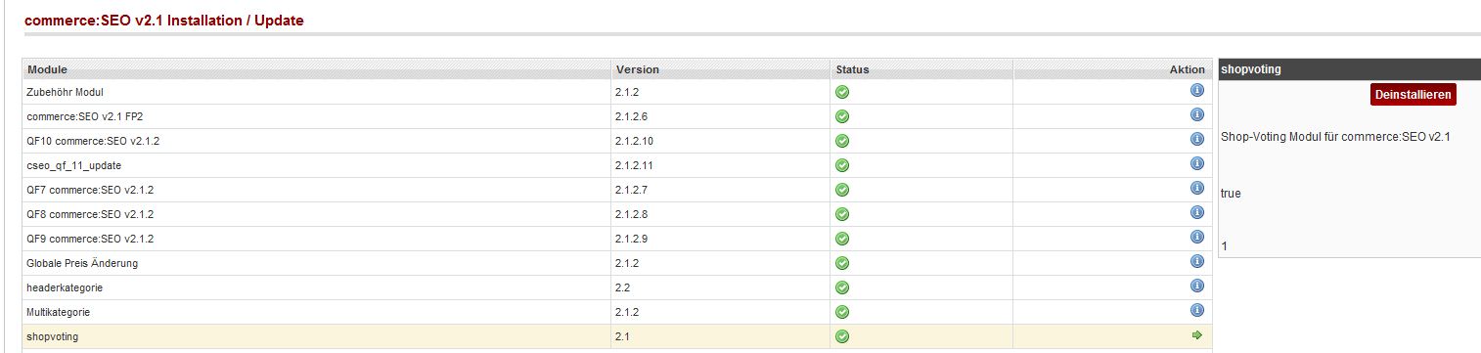Click info icon in Multikategorie row
Viewport: 1481px width, 353px height.
tap(1196, 310)
